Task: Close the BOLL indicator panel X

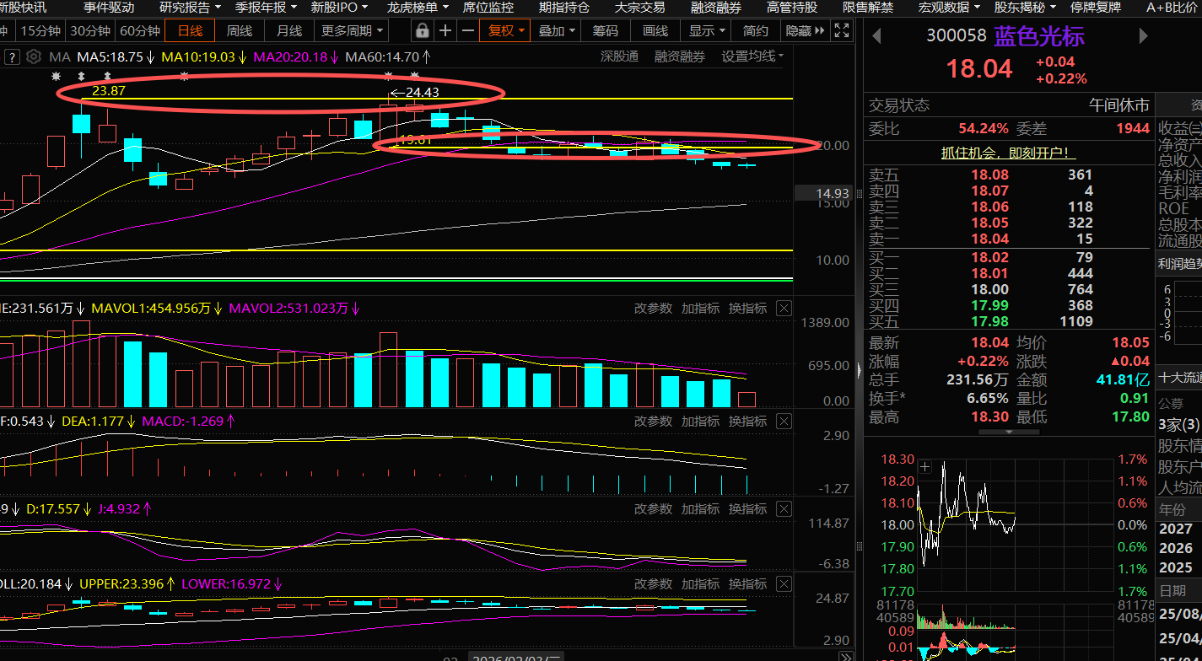Action: click(784, 584)
